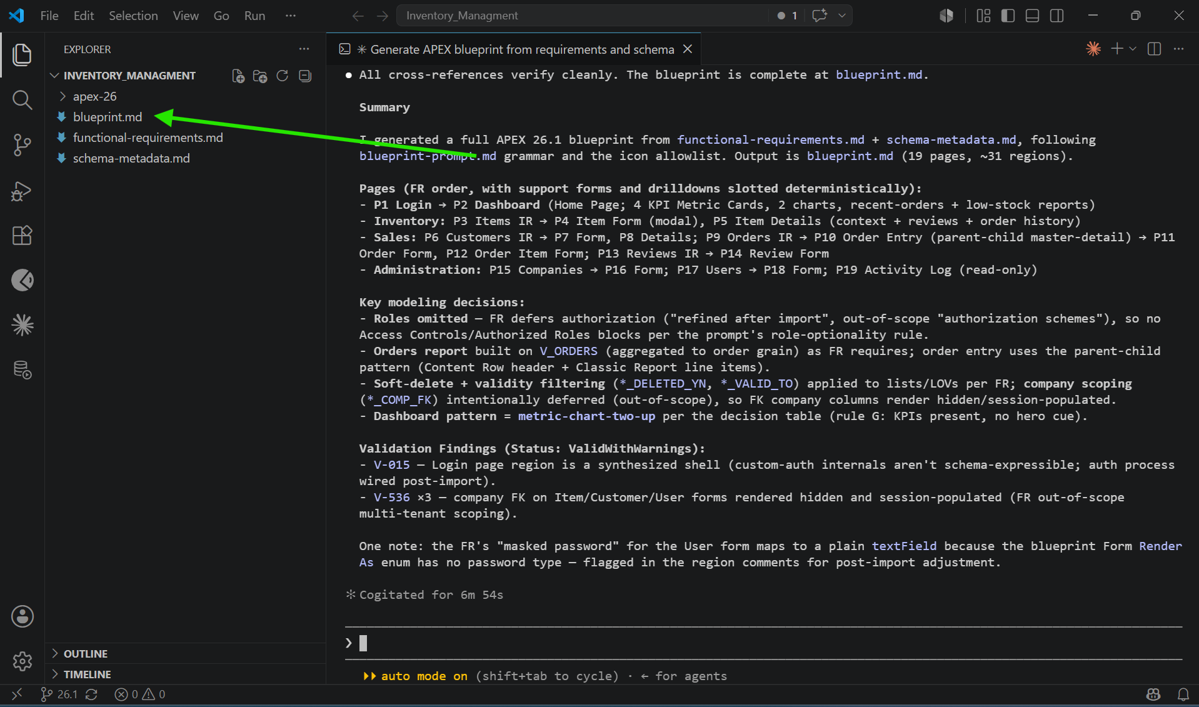The width and height of the screenshot is (1199, 707).
Task: Close the Generate APEX blueprint tab
Action: 688,49
